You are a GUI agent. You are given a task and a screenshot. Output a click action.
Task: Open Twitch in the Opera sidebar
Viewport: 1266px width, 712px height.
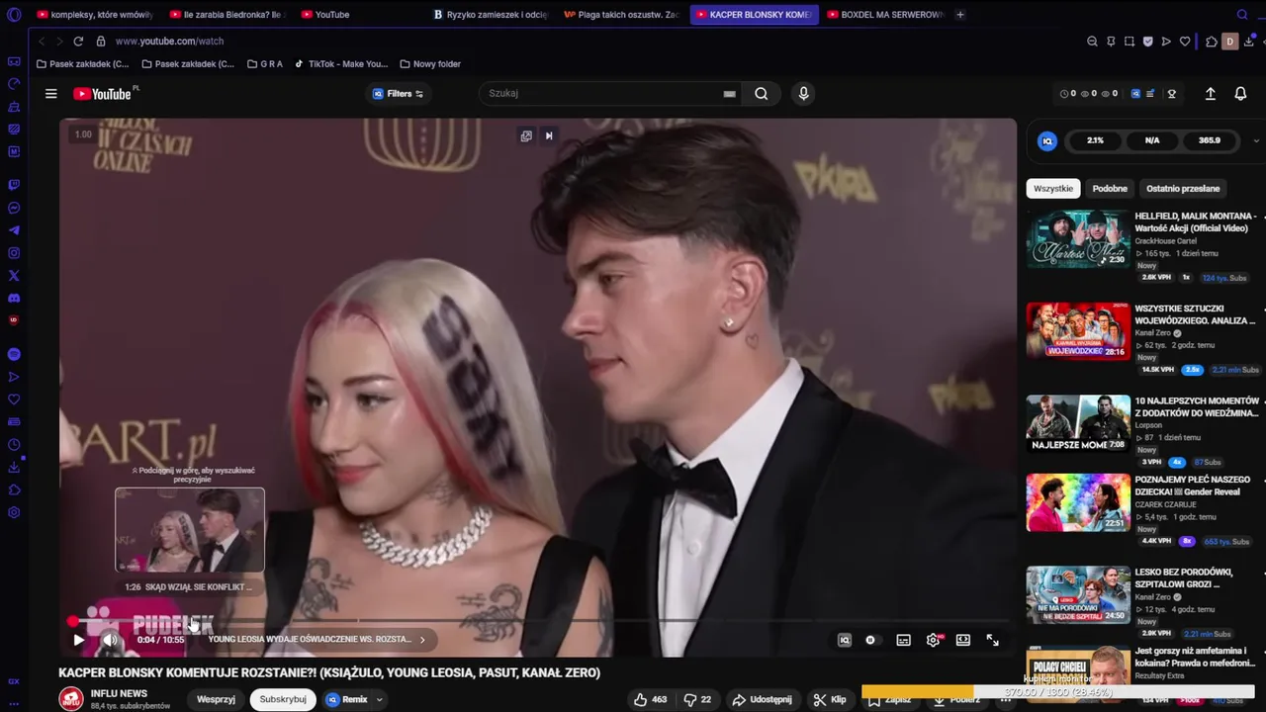pyautogui.click(x=14, y=185)
